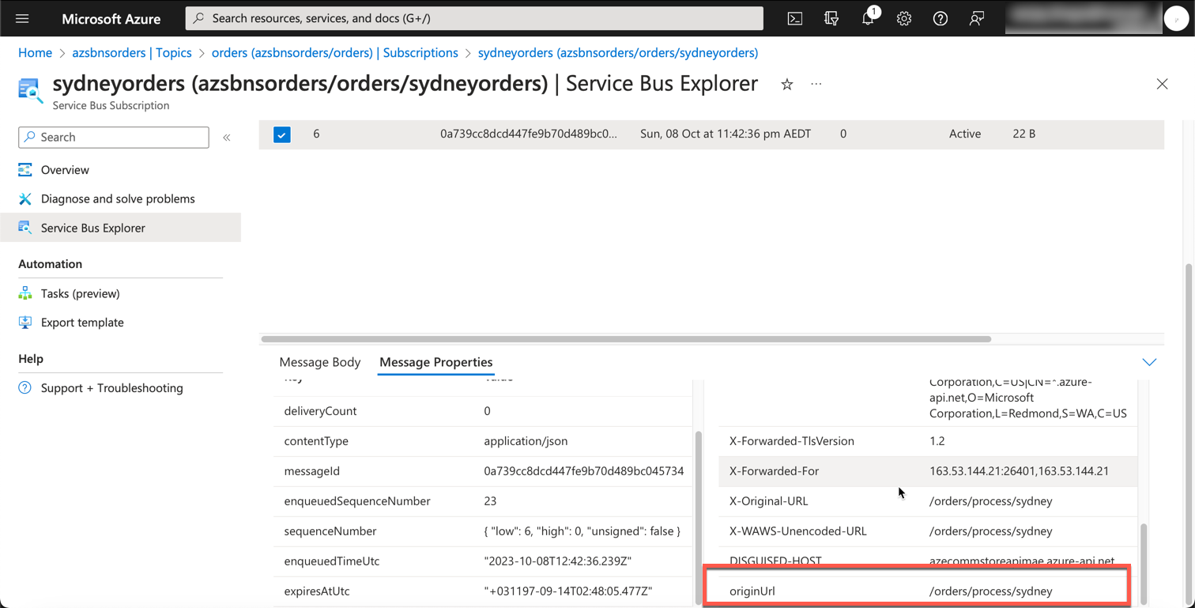Switch to the Message Body tab
Viewport: 1195px width, 608px height.
(x=319, y=362)
